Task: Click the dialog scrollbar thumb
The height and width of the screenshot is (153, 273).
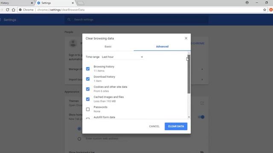Action: (189, 74)
